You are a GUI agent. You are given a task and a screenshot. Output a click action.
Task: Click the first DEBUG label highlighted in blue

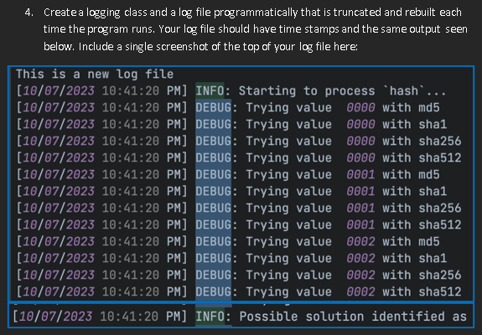pos(213,107)
